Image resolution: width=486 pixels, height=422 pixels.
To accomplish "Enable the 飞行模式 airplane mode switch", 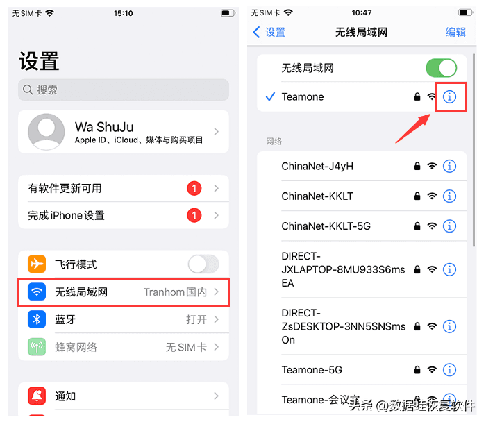I will click(x=203, y=264).
